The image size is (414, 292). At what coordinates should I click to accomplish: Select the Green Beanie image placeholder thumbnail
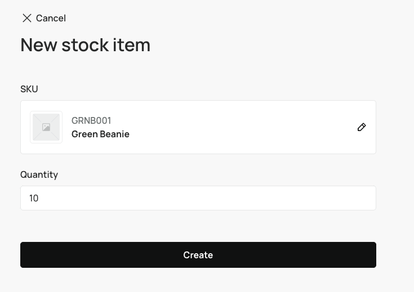pos(46,127)
